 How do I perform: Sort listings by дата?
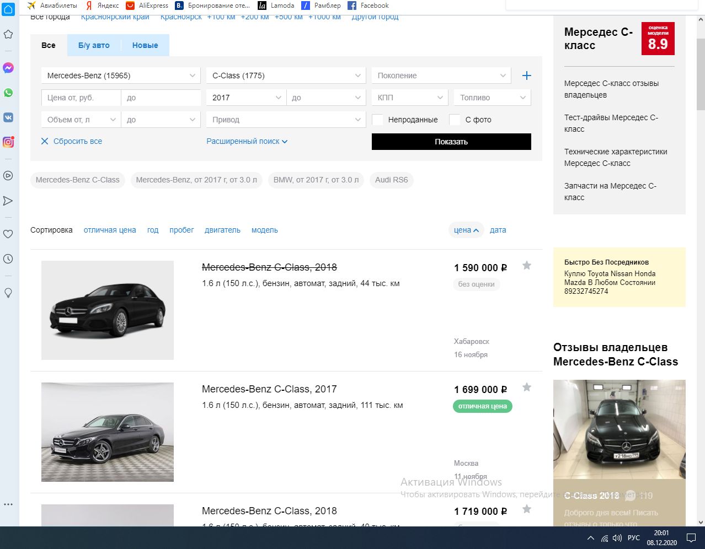pyautogui.click(x=498, y=230)
